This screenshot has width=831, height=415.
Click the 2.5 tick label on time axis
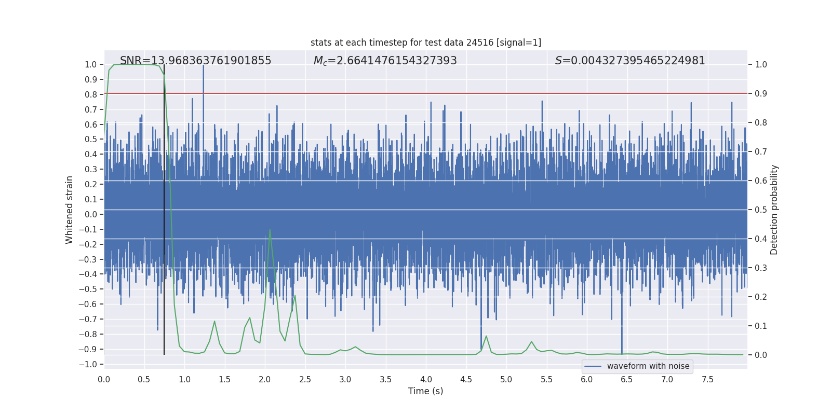point(305,379)
